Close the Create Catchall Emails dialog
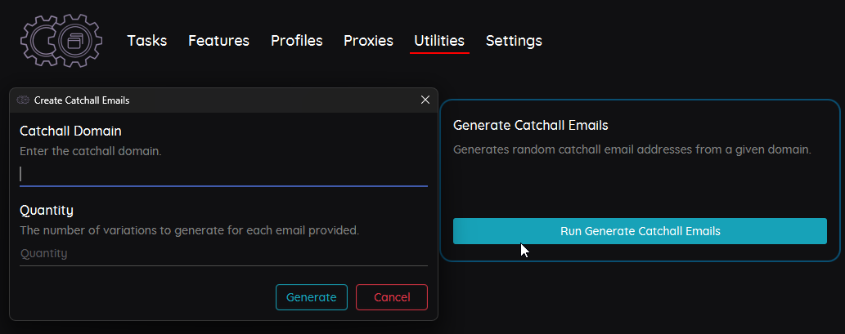The image size is (845, 334). click(425, 100)
